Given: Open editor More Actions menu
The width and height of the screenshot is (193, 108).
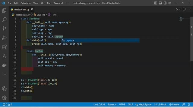Looking at the screenshot, I should coord(189,9).
